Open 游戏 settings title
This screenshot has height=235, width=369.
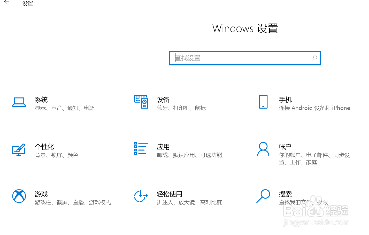[41, 194]
